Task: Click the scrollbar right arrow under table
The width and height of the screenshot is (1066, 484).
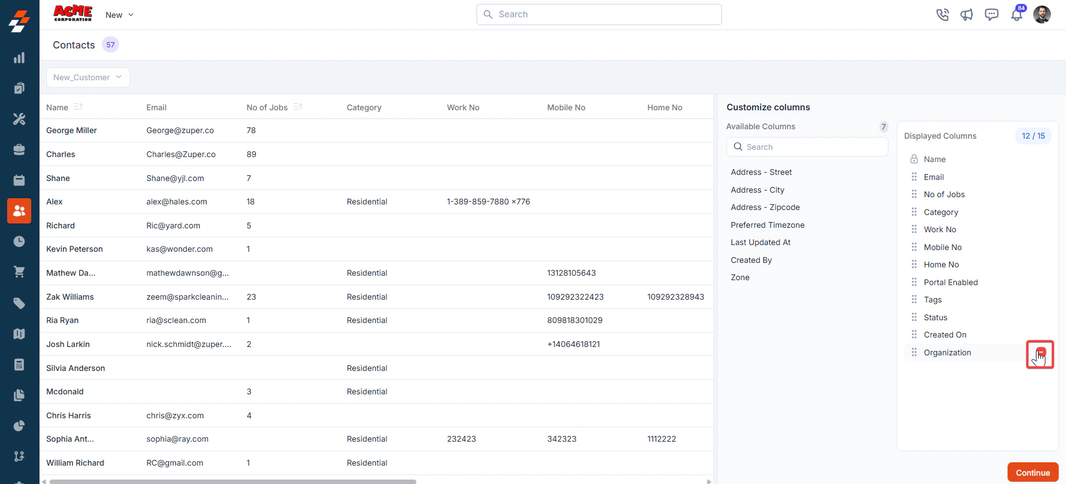Action: click(x=709, y=481)
